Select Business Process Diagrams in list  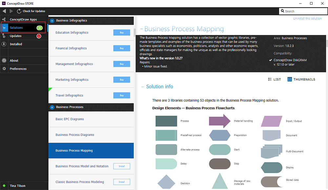tap(75, 135)
